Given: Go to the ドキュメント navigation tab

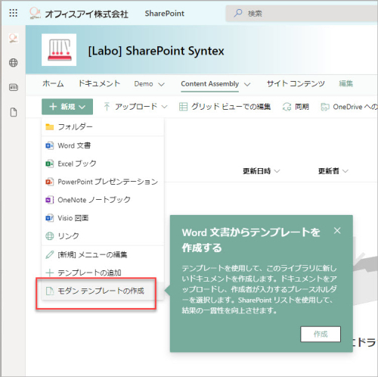Looking at the screenshot, I should 99,83.
